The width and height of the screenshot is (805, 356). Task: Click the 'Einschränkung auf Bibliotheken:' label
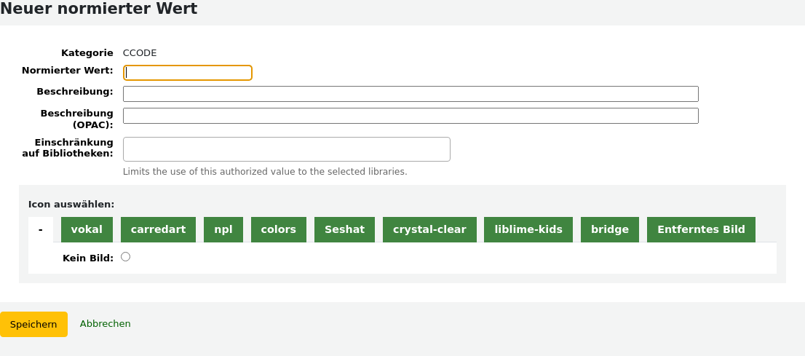coord(74,148)
